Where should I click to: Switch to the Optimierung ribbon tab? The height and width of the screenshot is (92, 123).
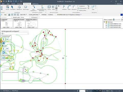point(35,4)
